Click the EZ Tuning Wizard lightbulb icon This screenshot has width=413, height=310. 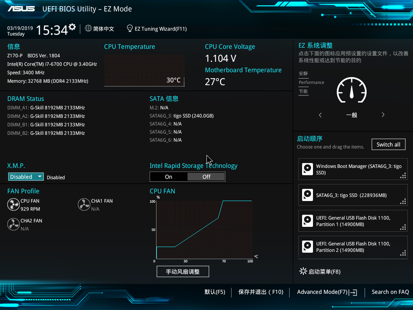click(129, 28)
